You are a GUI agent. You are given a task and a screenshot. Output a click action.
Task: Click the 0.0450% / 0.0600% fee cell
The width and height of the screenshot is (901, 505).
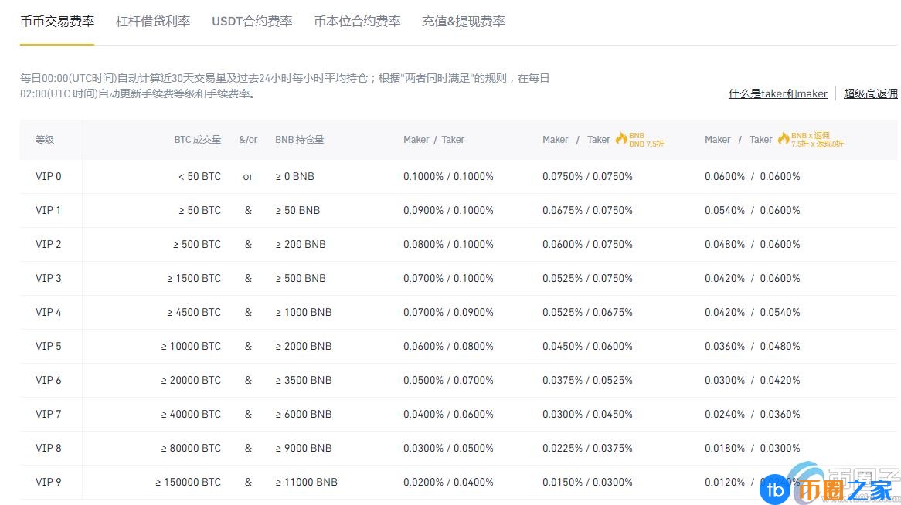pyautogui.click(x=587, y=346)
